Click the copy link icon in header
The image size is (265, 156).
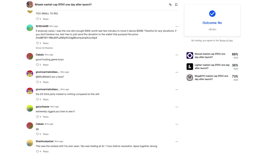click(x=170, y=5)
